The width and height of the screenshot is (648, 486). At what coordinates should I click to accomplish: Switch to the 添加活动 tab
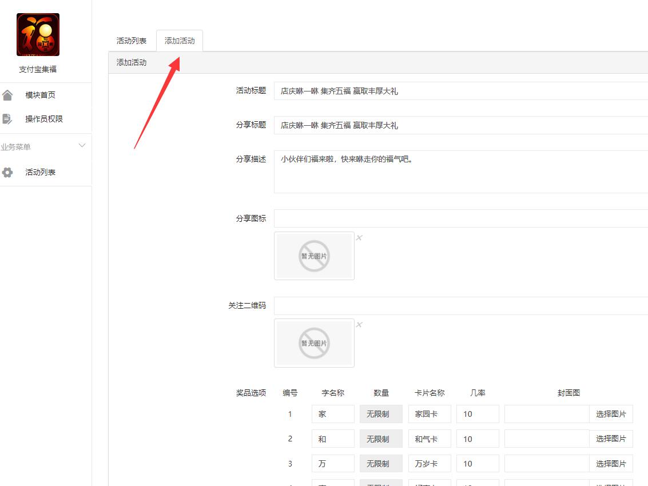click(x=180, y=41)
